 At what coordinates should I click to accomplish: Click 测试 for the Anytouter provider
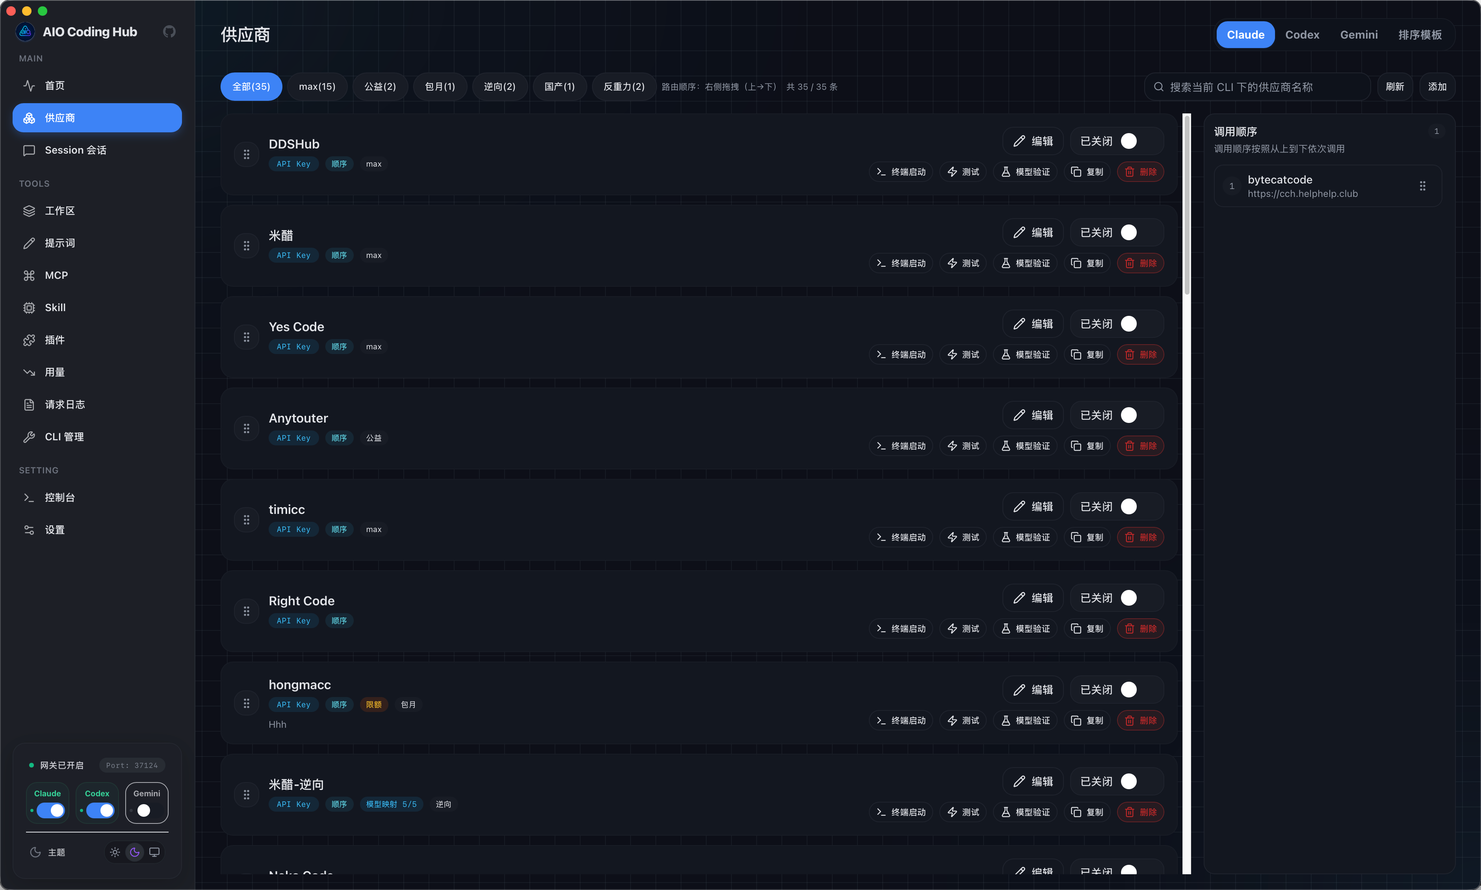click(x=963, y=446)
